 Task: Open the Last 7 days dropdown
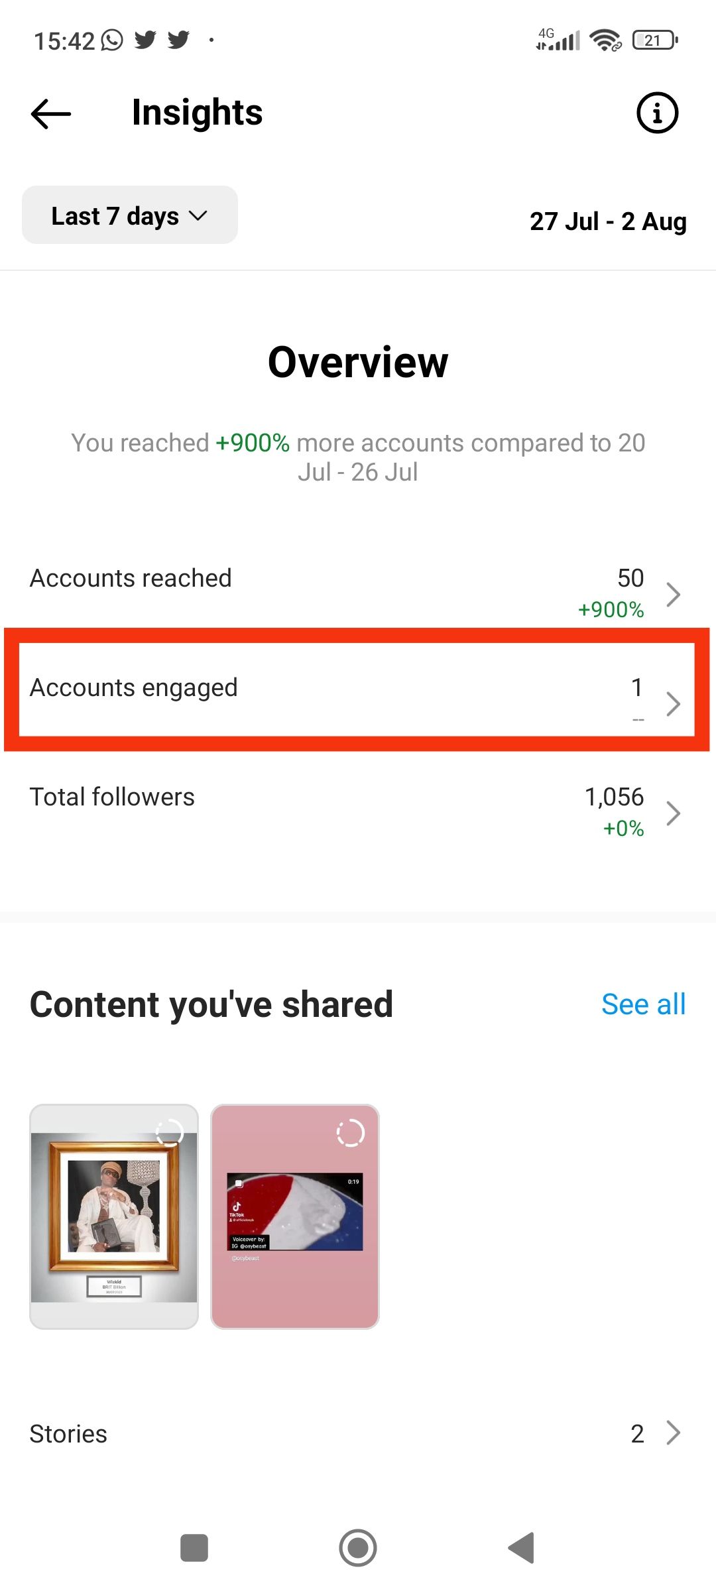point(129,215)
